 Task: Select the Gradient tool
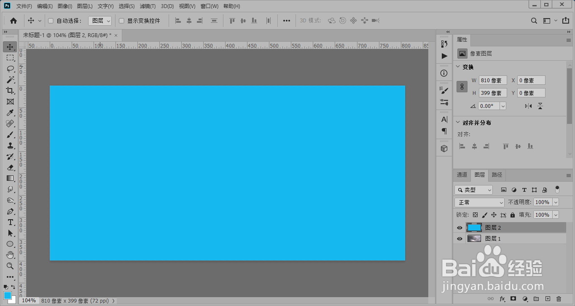pos(10,178)
